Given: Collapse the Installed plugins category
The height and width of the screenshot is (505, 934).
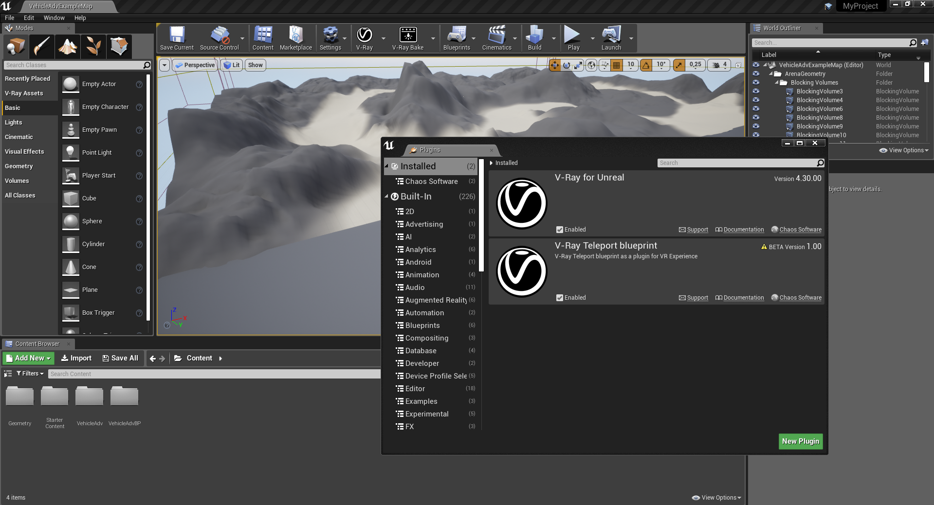Looking at the screenshot, I should pyautogui.click(x=387, y=166).
